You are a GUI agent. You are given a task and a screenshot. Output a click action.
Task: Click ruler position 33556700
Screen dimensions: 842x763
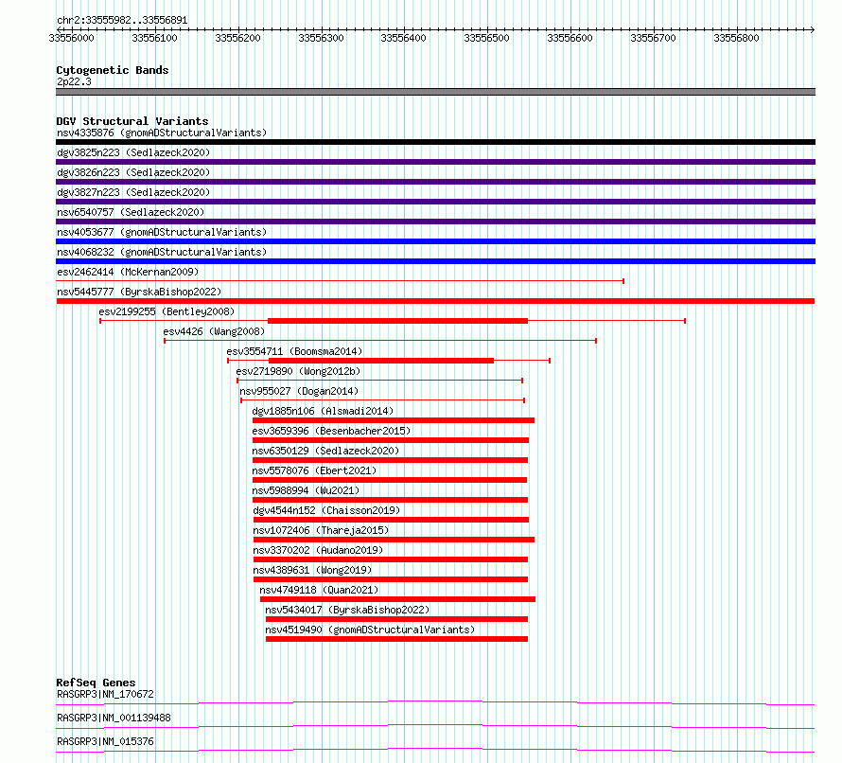(x=653, y=38)
